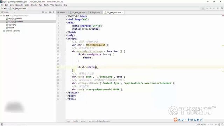
Task: Open the Help menu
Action: [65, 5]
